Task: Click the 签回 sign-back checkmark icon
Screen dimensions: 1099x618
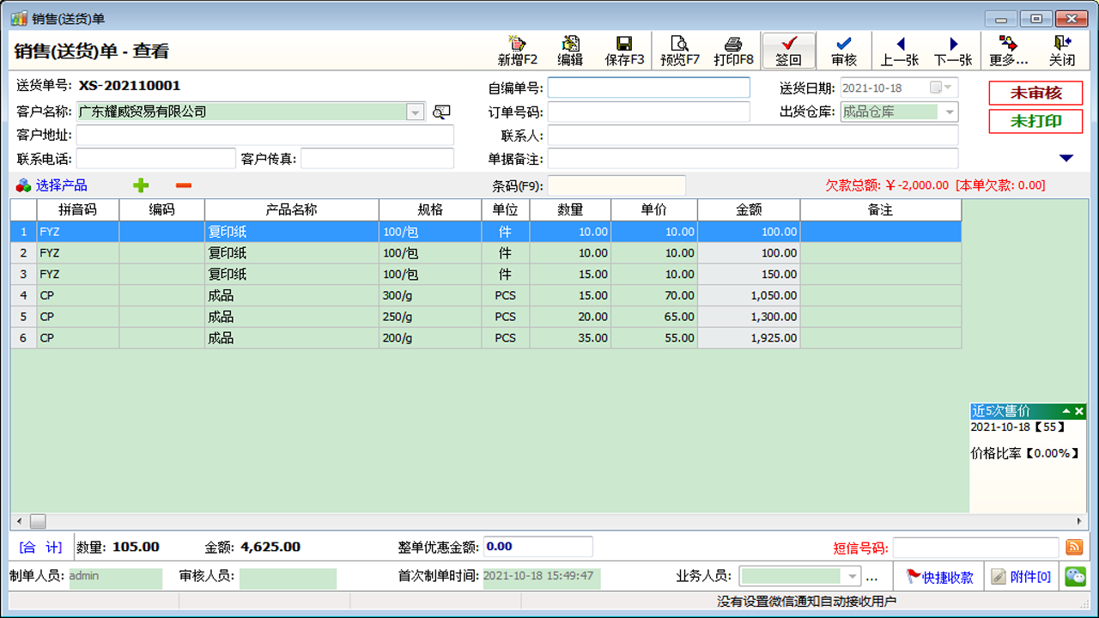Action: click(787, 50)
